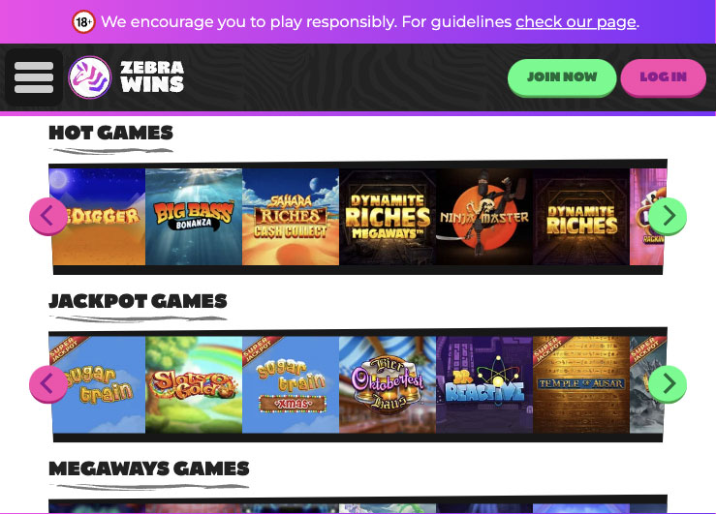
Task: Launch Bier Haus Oktoberfest game
Action: 388,384
